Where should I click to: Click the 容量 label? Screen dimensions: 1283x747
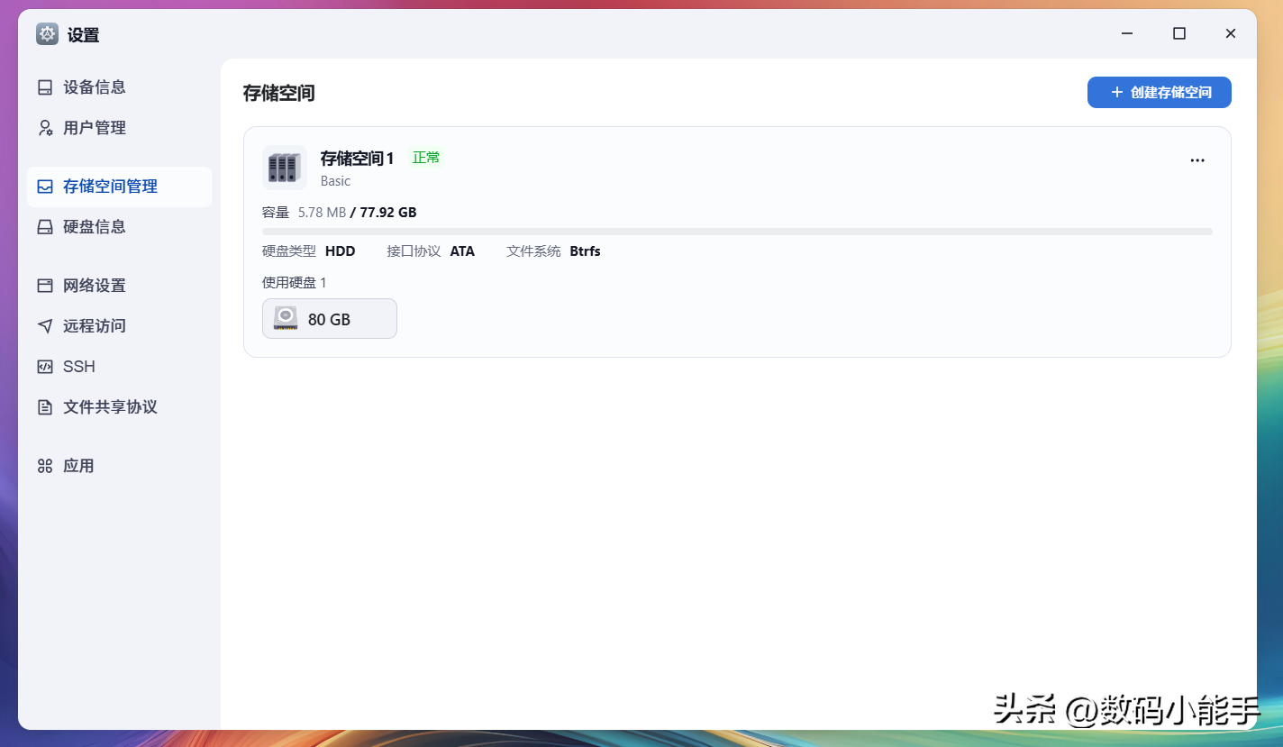coord(276,213)
